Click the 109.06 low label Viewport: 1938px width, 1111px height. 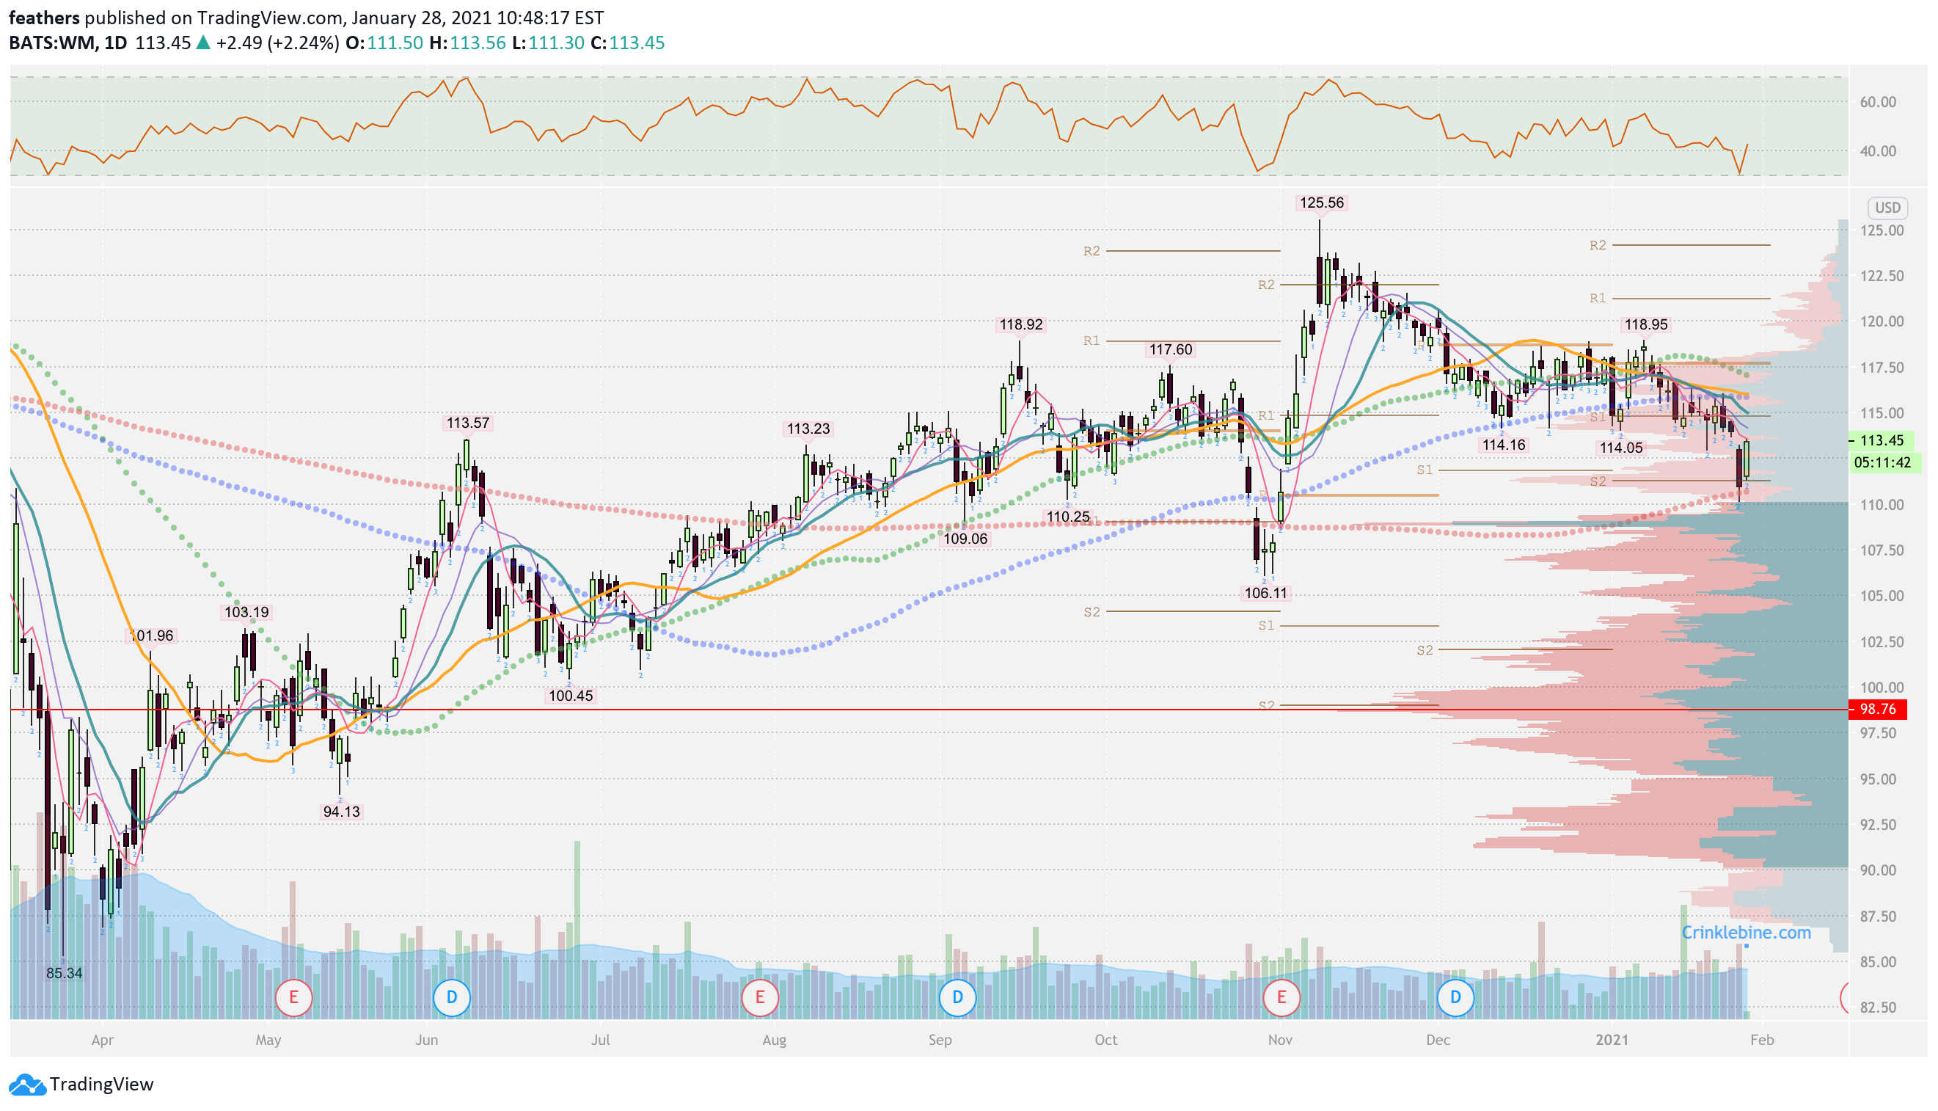coord(965,539)
